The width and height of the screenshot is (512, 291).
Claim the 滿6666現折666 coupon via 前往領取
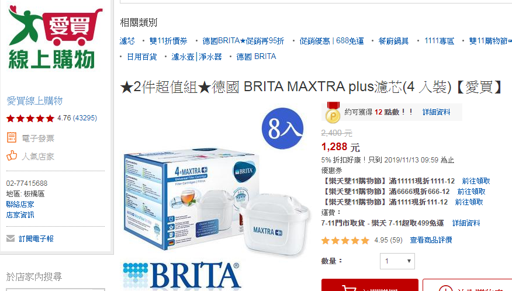(471, 192)
